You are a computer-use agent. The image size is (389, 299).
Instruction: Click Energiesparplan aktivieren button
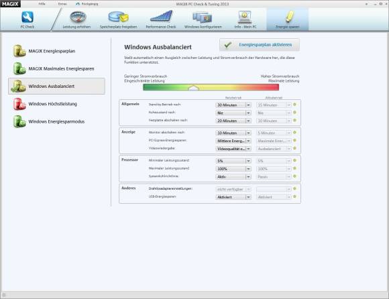click(x=260, y=45)
